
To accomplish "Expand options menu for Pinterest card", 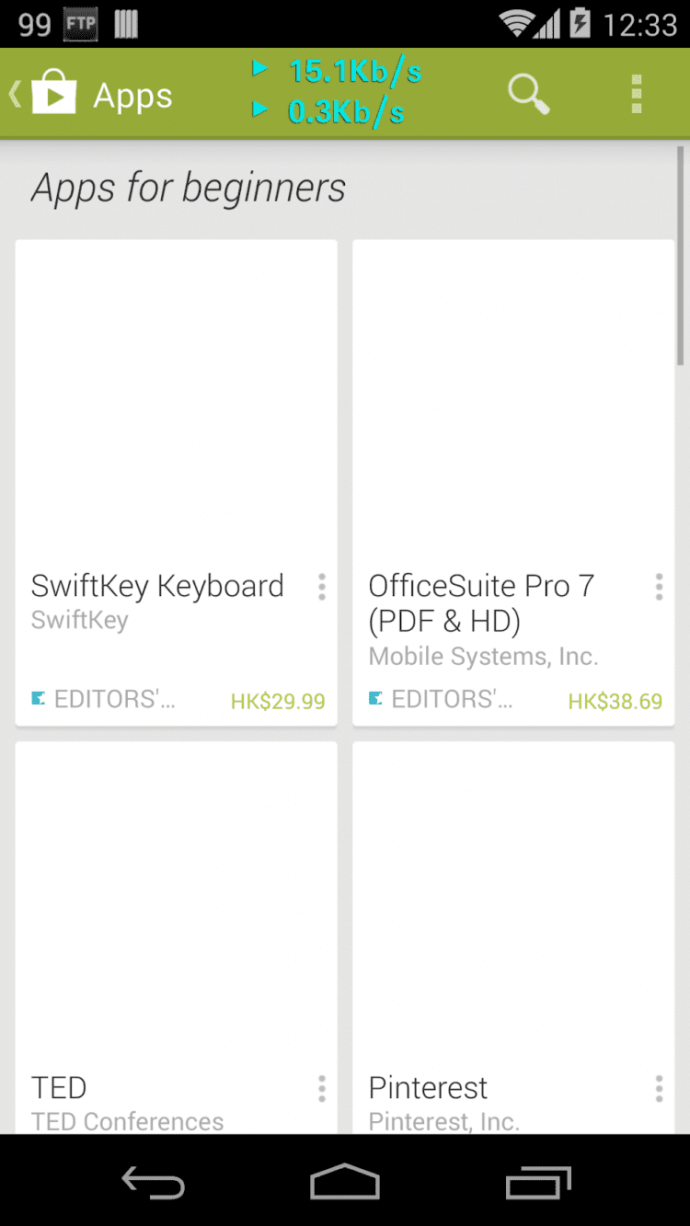I will (659, 1089).
